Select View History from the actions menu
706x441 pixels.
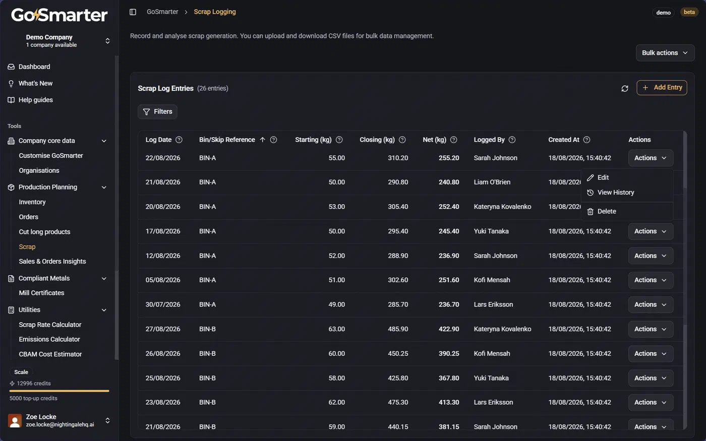(x=627, y=193)
